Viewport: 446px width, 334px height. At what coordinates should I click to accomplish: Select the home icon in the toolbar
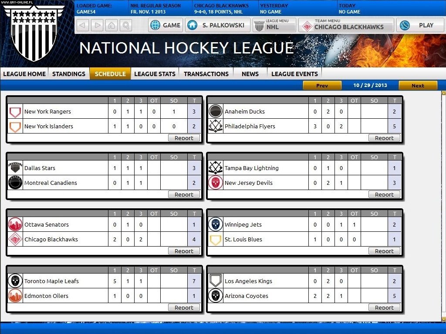pos(112,25)
